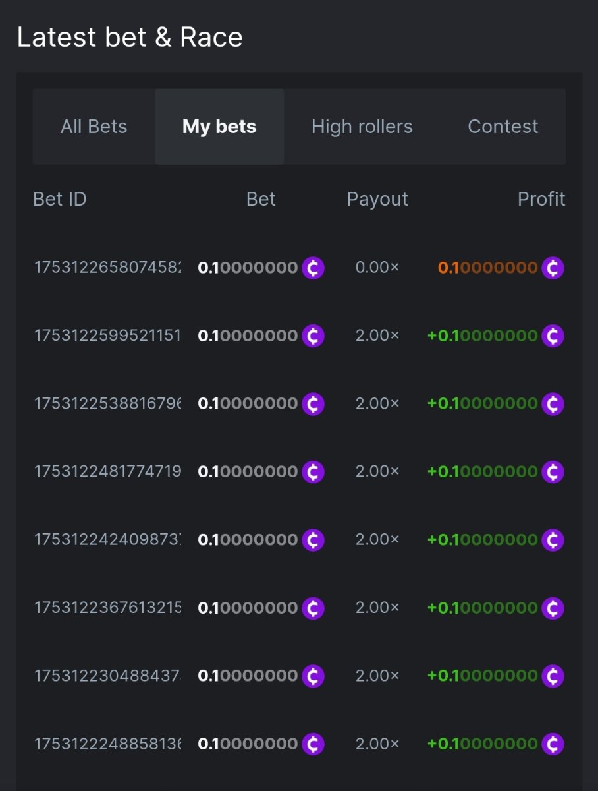Open bet ID 1753122599521151
This screenshot has height=791, width=598.
107,336
